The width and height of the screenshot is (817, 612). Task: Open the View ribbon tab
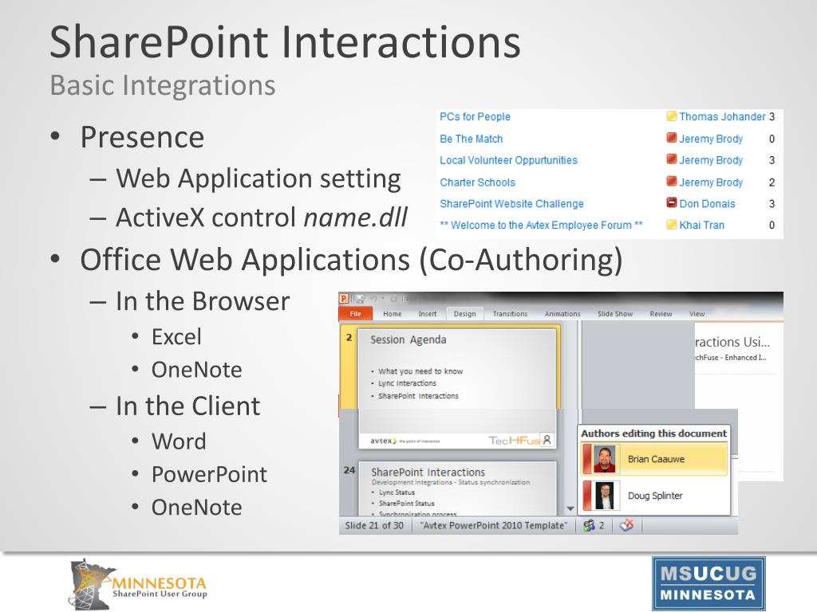click(x=697, y=314)
